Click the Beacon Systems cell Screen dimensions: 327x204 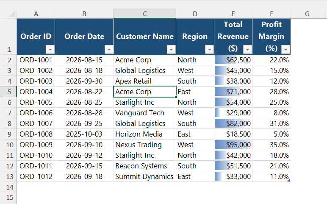(x=145, y=166)
